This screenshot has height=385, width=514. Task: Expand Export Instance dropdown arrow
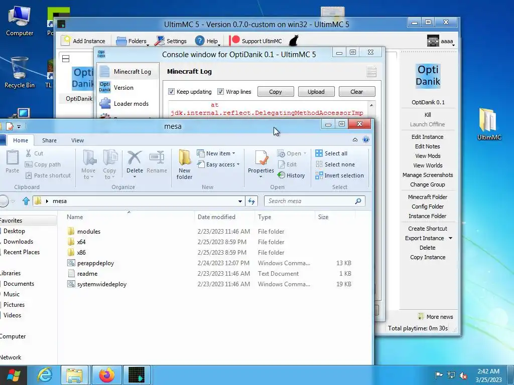(450, 238)
